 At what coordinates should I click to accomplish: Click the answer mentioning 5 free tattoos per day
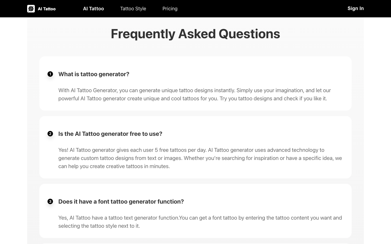(200, 158)
